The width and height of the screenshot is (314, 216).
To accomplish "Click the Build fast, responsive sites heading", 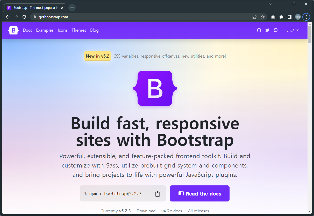I will pos(155,132).
